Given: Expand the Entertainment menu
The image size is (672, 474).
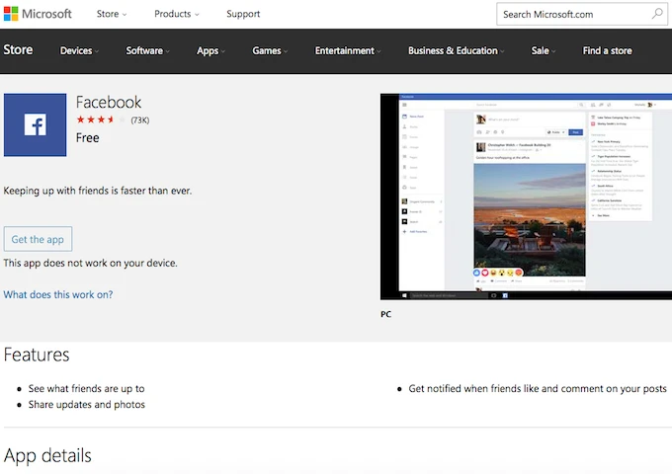Looking at the screenshot, I should point(349,50).
